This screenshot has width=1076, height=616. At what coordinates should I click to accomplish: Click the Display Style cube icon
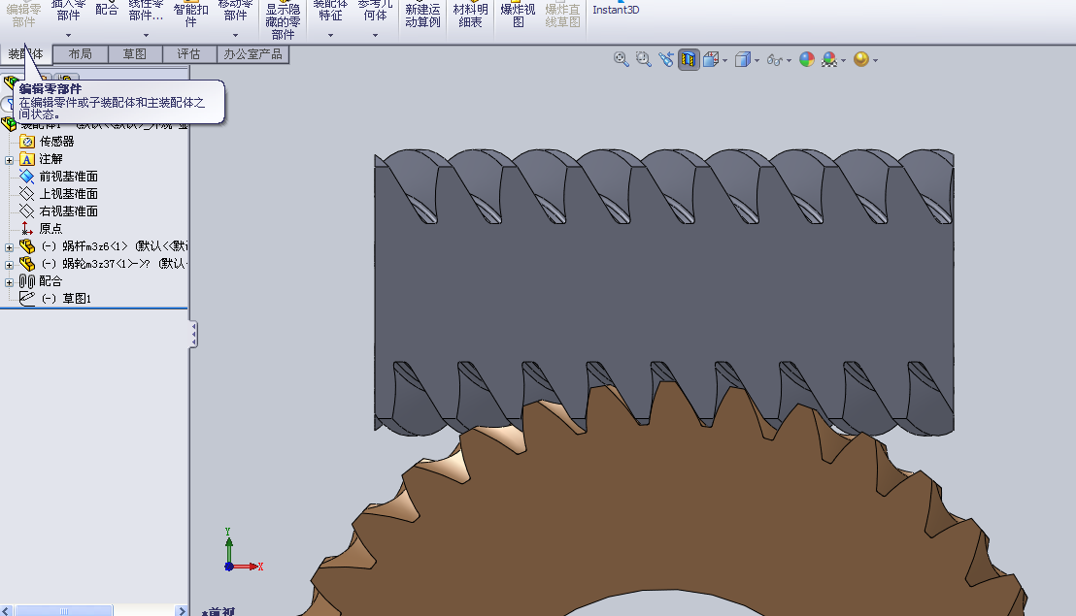pos(743,59)
